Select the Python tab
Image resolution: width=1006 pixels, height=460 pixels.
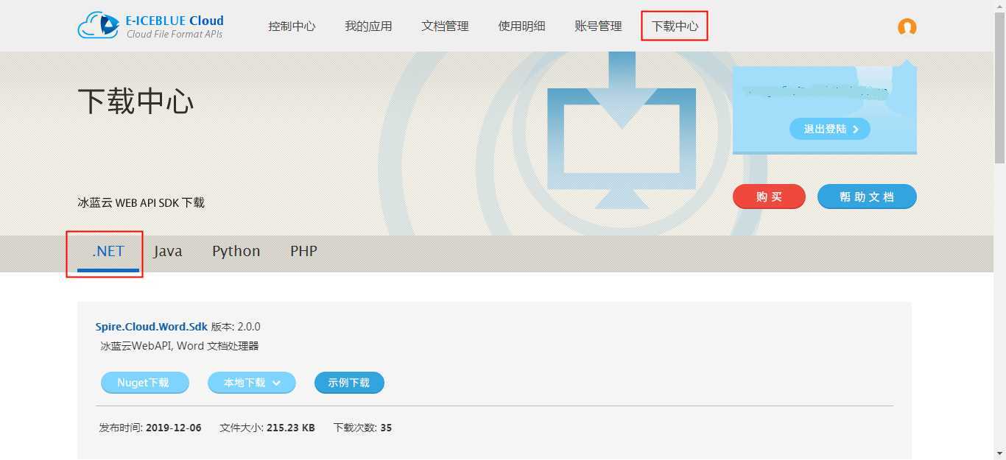click(x=236, y=251)
